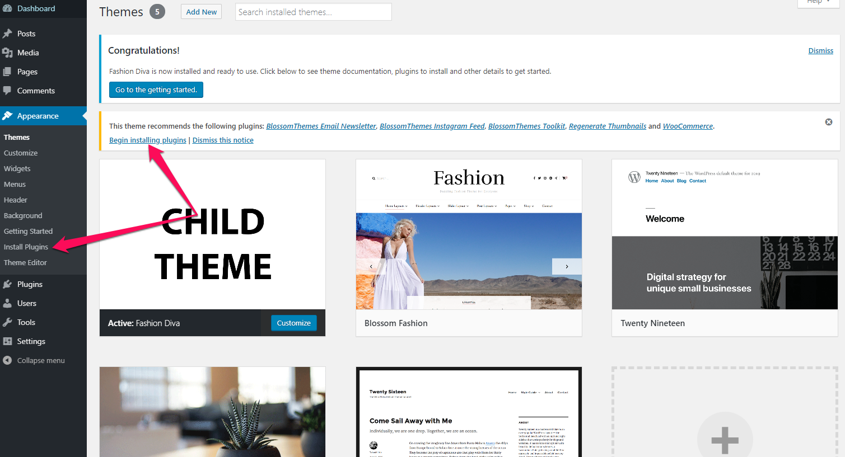Click the Collapse menu arrow icon
This screenshot has width=845, height=457.
point(7,360)
